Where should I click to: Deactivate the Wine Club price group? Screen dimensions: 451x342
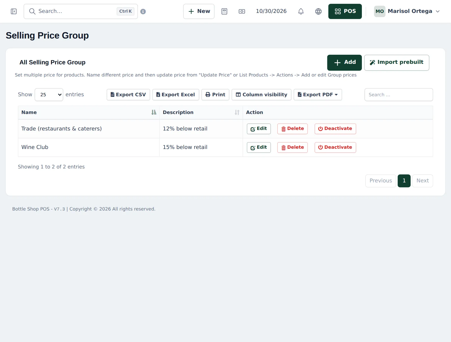point(335,147)
